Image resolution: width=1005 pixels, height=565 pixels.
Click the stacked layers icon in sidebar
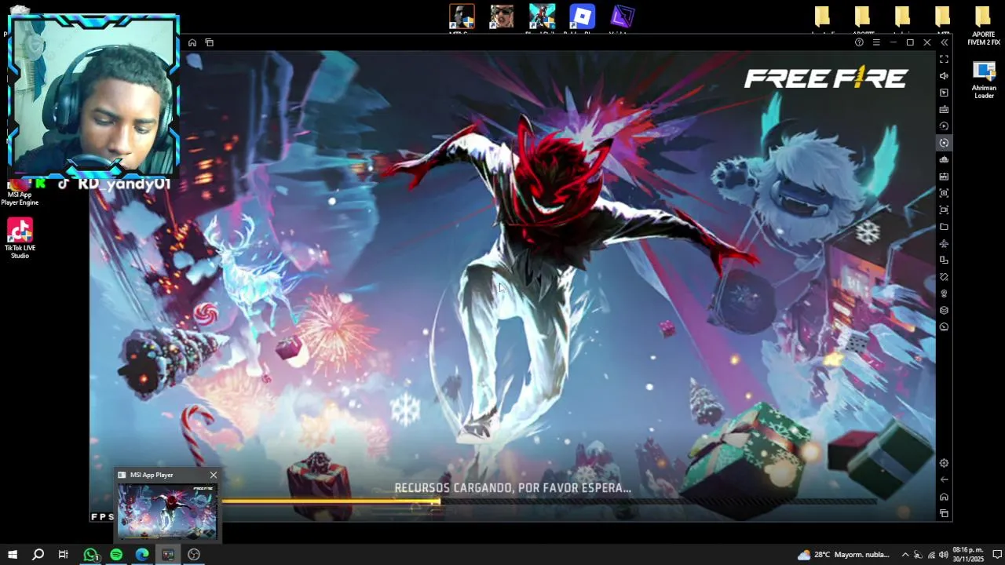(944, 310)
